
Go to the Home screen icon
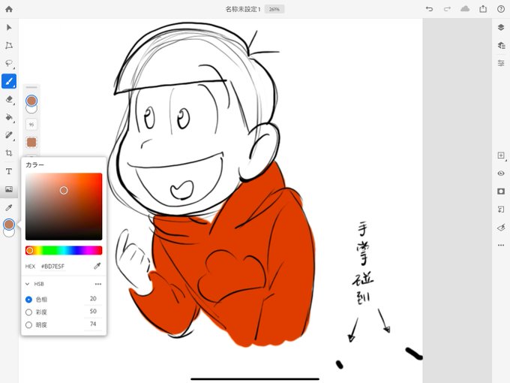click(x=9, y=9)
